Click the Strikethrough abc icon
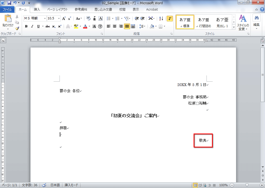The image size is (265, 188). pos(48,26)
